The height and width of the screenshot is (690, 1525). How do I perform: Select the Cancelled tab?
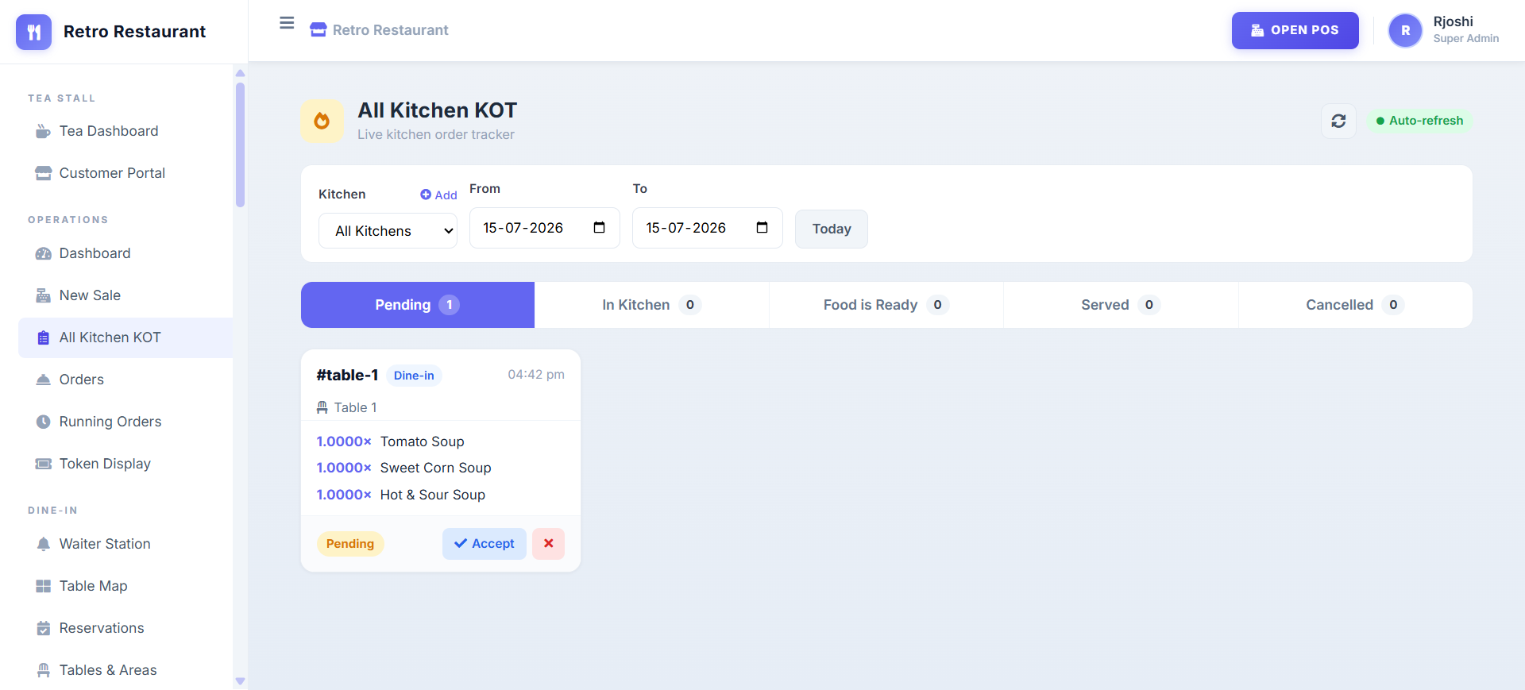click(x=1355, y=305)
